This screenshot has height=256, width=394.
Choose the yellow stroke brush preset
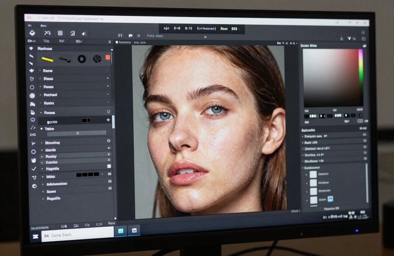point(47,60)
